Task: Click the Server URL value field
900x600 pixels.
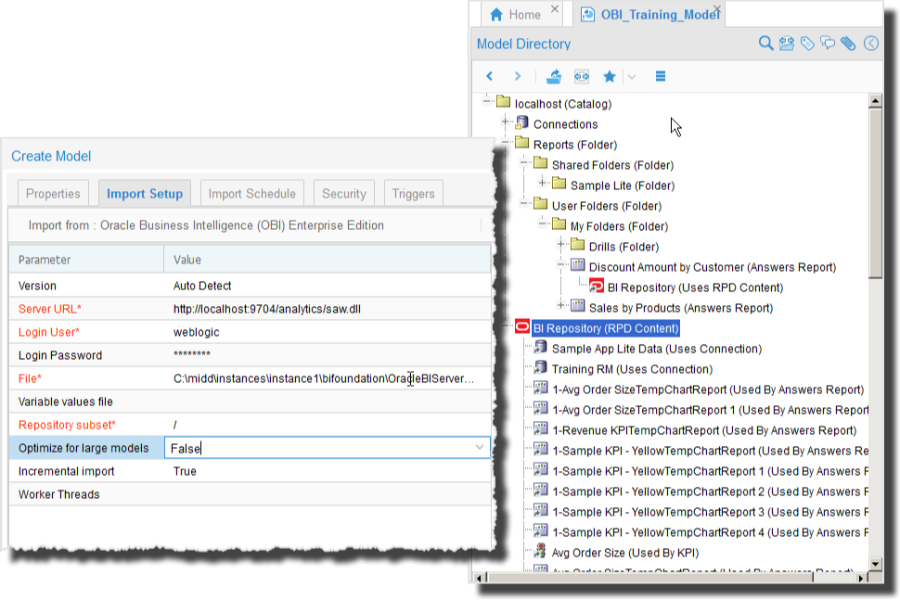Action: (x=328, y=309)
